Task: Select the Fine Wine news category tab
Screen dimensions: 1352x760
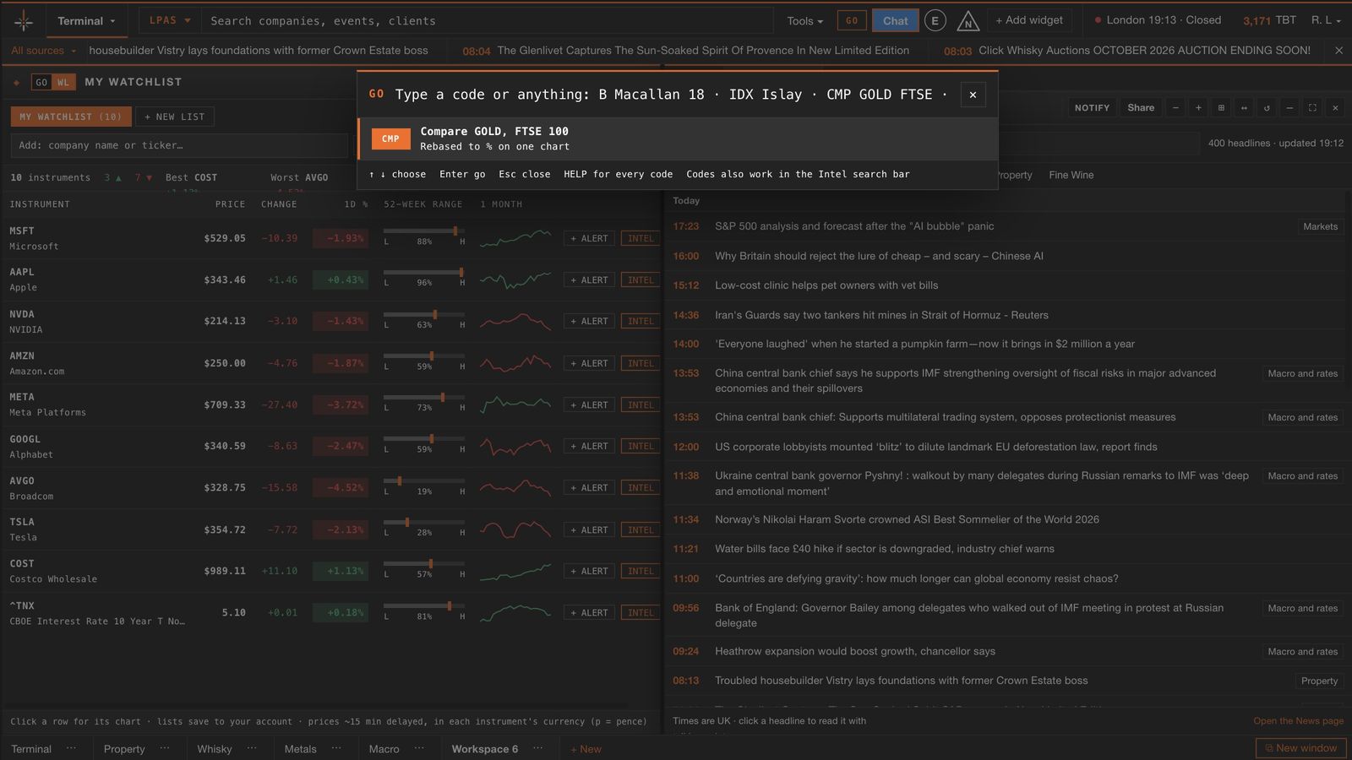Action: point(1071,175)
